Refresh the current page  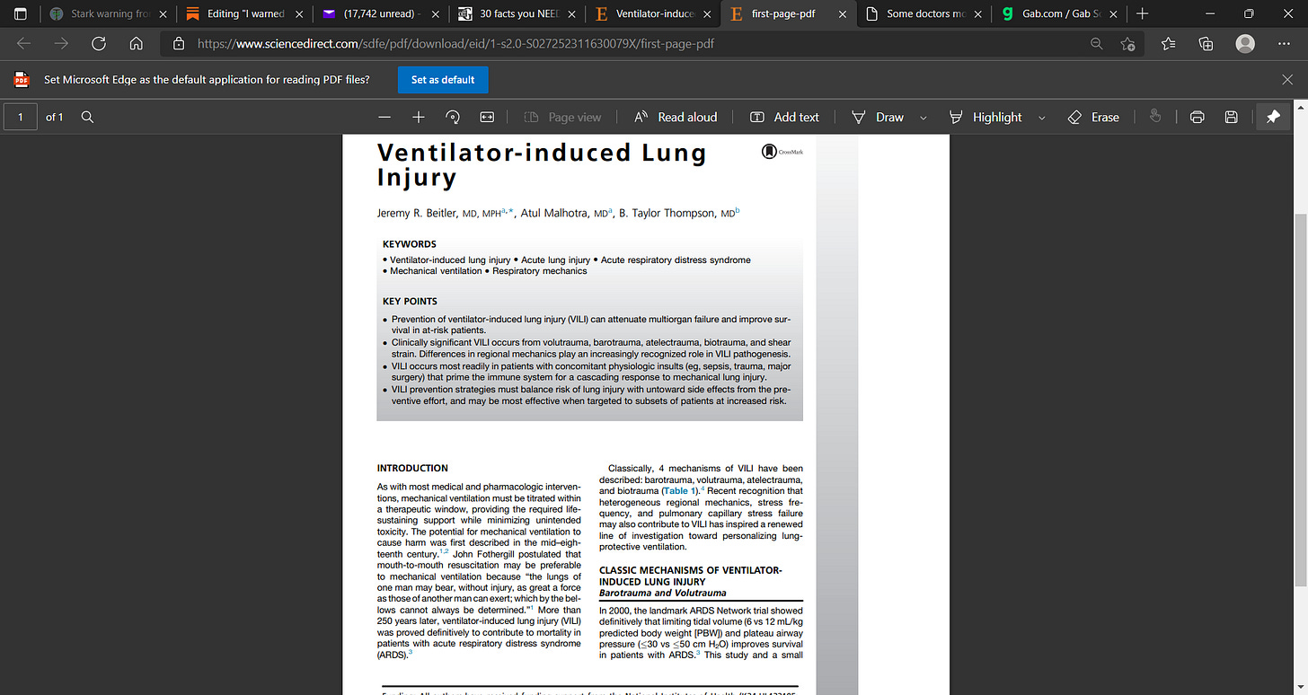[x=99, y=43]
